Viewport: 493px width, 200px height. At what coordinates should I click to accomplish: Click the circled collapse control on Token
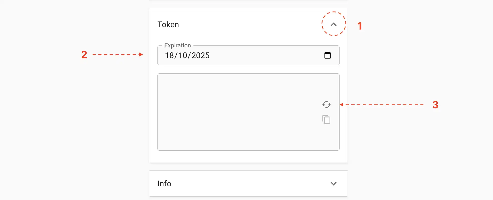(333, 25)
